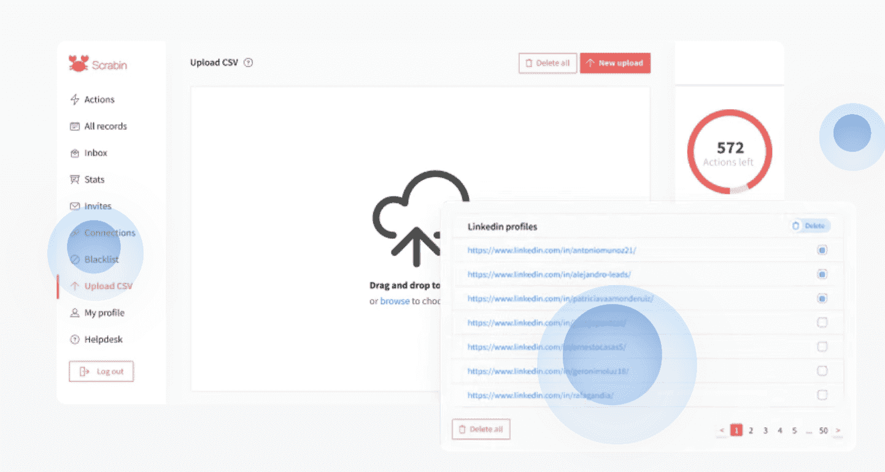Click the Log out button

[101, 371]
